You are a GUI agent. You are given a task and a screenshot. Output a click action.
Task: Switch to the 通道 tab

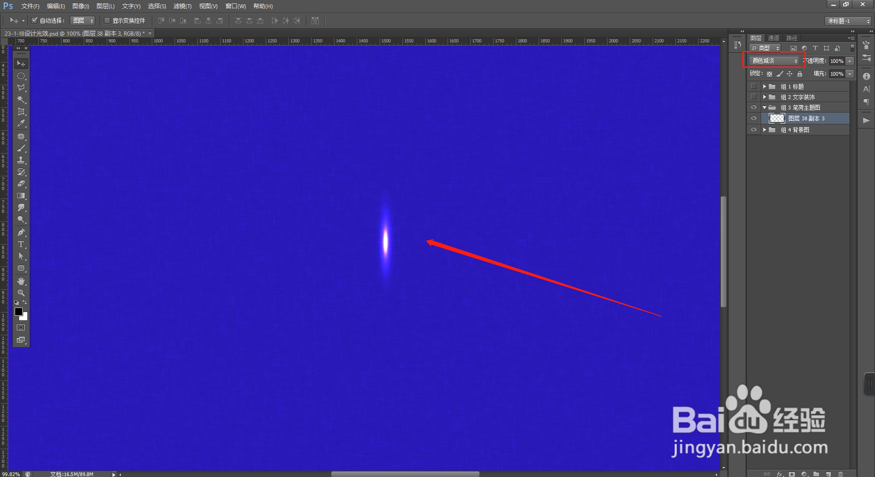pyautogui.click(x=773, y=38)
